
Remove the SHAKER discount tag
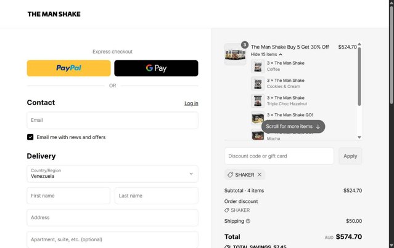[x=260, y=175]
